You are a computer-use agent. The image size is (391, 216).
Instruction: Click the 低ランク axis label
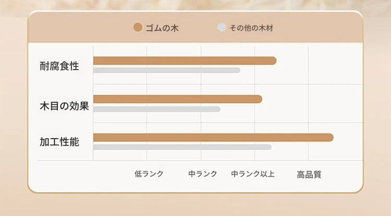(x=149, y=174)
